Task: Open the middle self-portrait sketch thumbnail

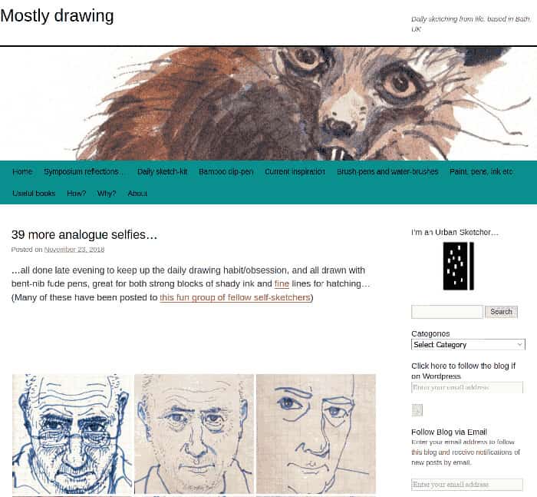Action: click(x=194, y=434)
